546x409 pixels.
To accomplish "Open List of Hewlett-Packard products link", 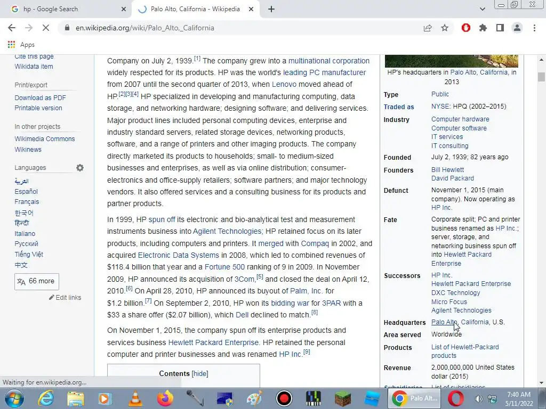I will click(465, 351).
